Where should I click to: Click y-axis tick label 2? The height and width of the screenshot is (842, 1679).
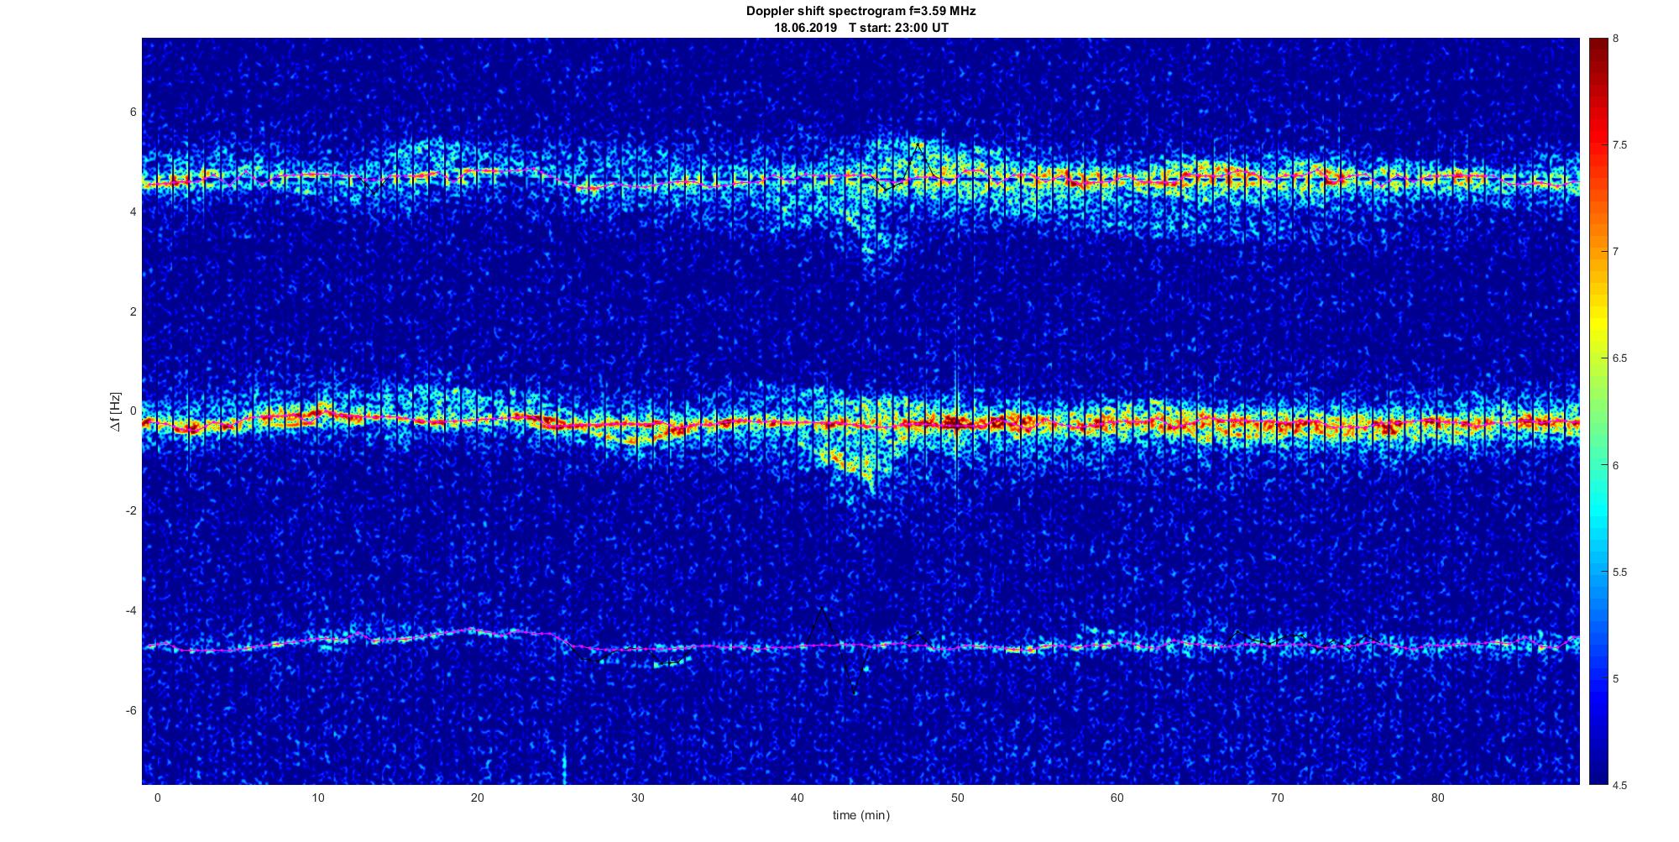pos(133,312)
